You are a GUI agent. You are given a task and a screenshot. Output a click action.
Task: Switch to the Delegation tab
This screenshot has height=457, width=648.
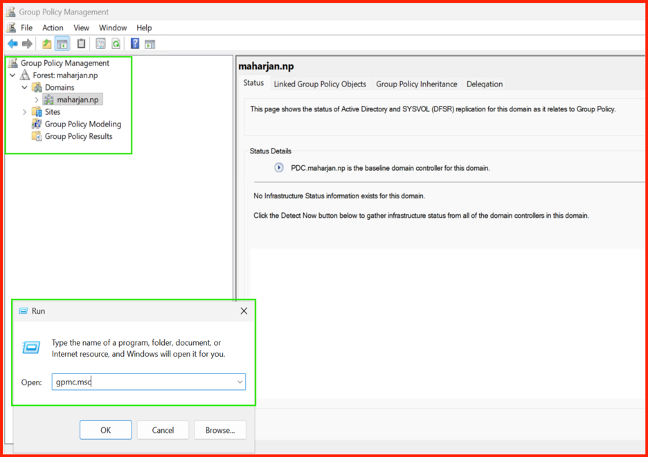click(x=485, y=84)
